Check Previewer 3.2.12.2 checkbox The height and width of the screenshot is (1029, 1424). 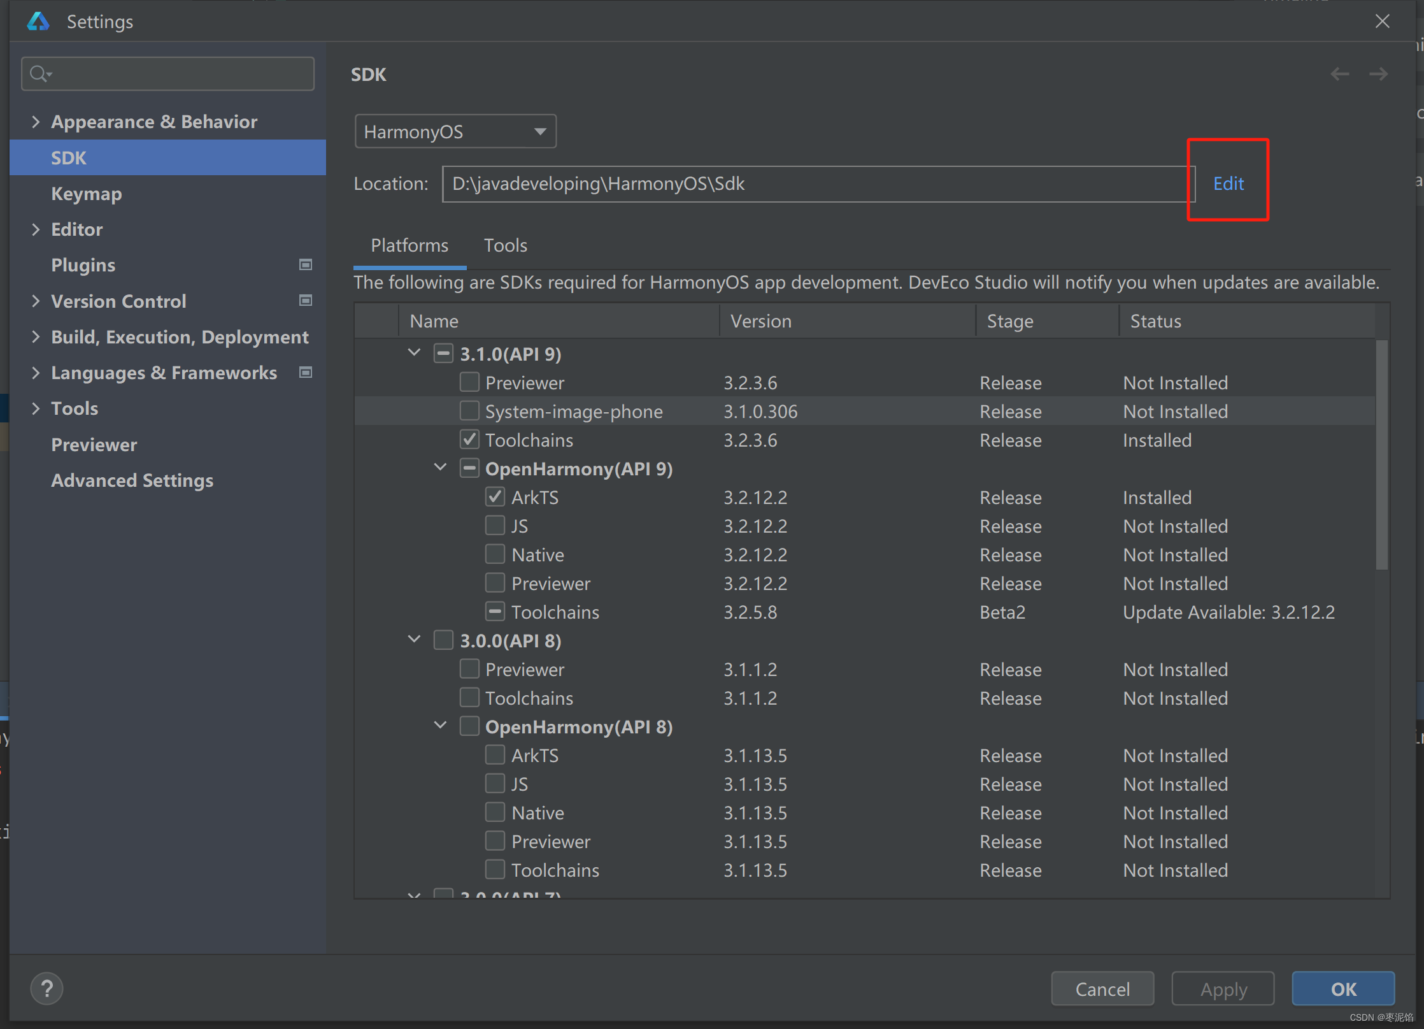coord(495,582)
